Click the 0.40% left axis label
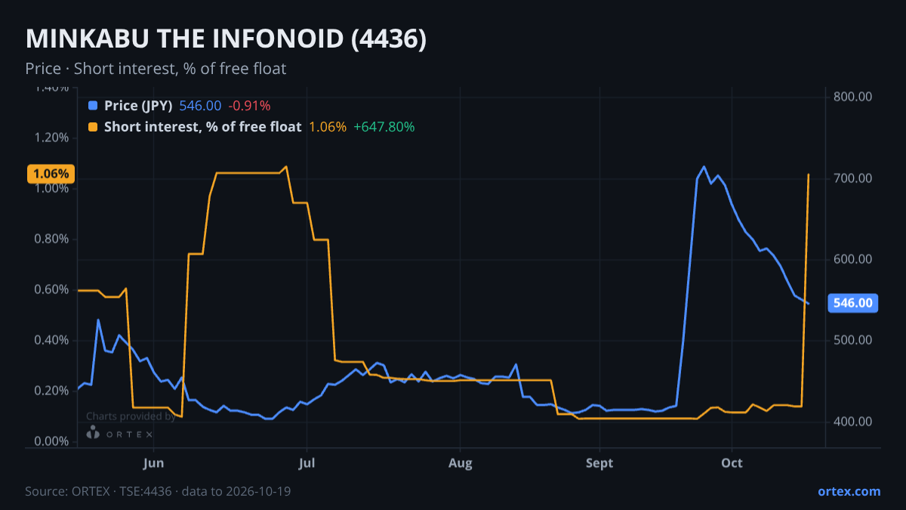The height and width of the screenshot is (510, 906). (x=51, y=340)
